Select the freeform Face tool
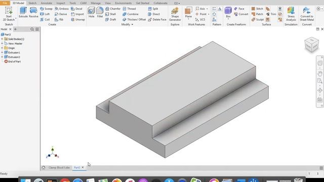 click(239, 9)
